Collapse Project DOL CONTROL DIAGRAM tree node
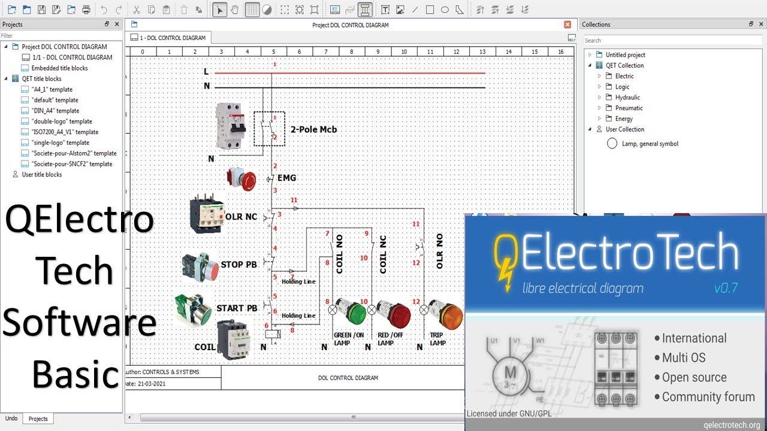Viewport: 767px width, 431px height. (7, 47)
